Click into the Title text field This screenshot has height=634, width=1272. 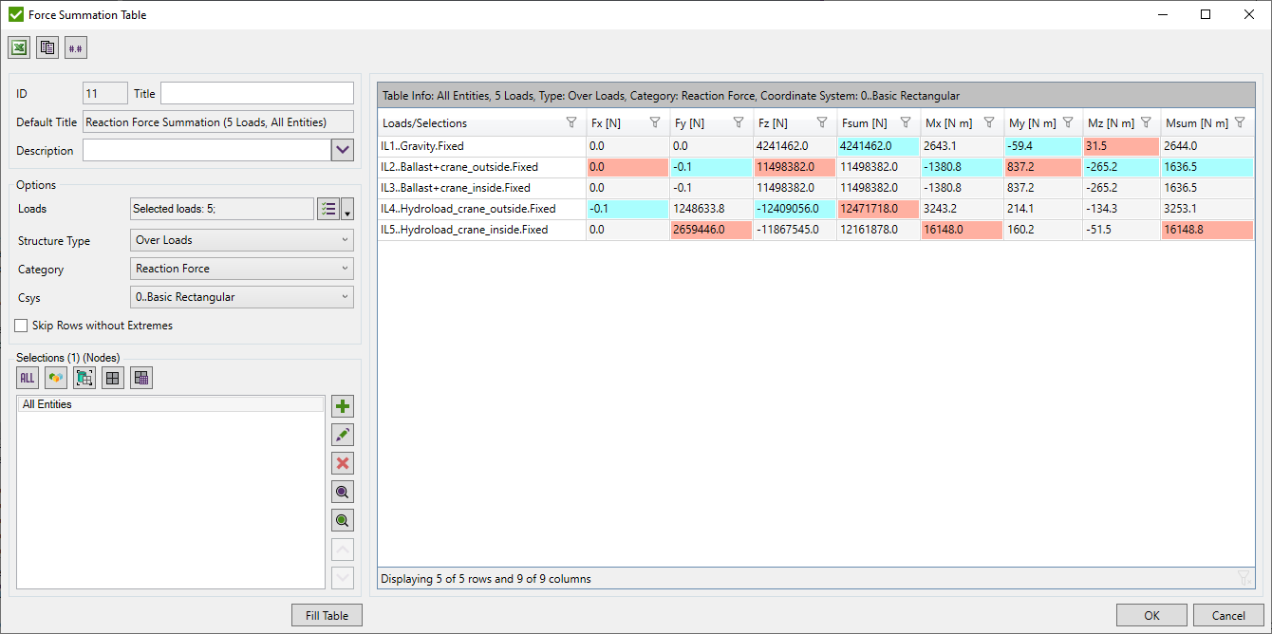click(x=256, y=93)
